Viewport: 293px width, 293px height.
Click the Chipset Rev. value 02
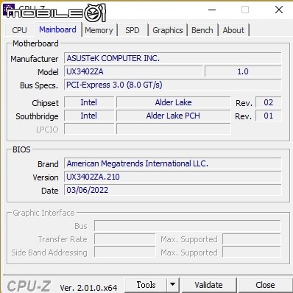[x=269, y=102]
